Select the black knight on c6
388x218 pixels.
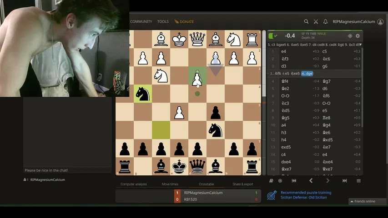coord(216,130)
